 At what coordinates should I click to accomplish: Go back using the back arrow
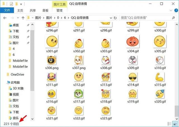click(x=5, y=18)
